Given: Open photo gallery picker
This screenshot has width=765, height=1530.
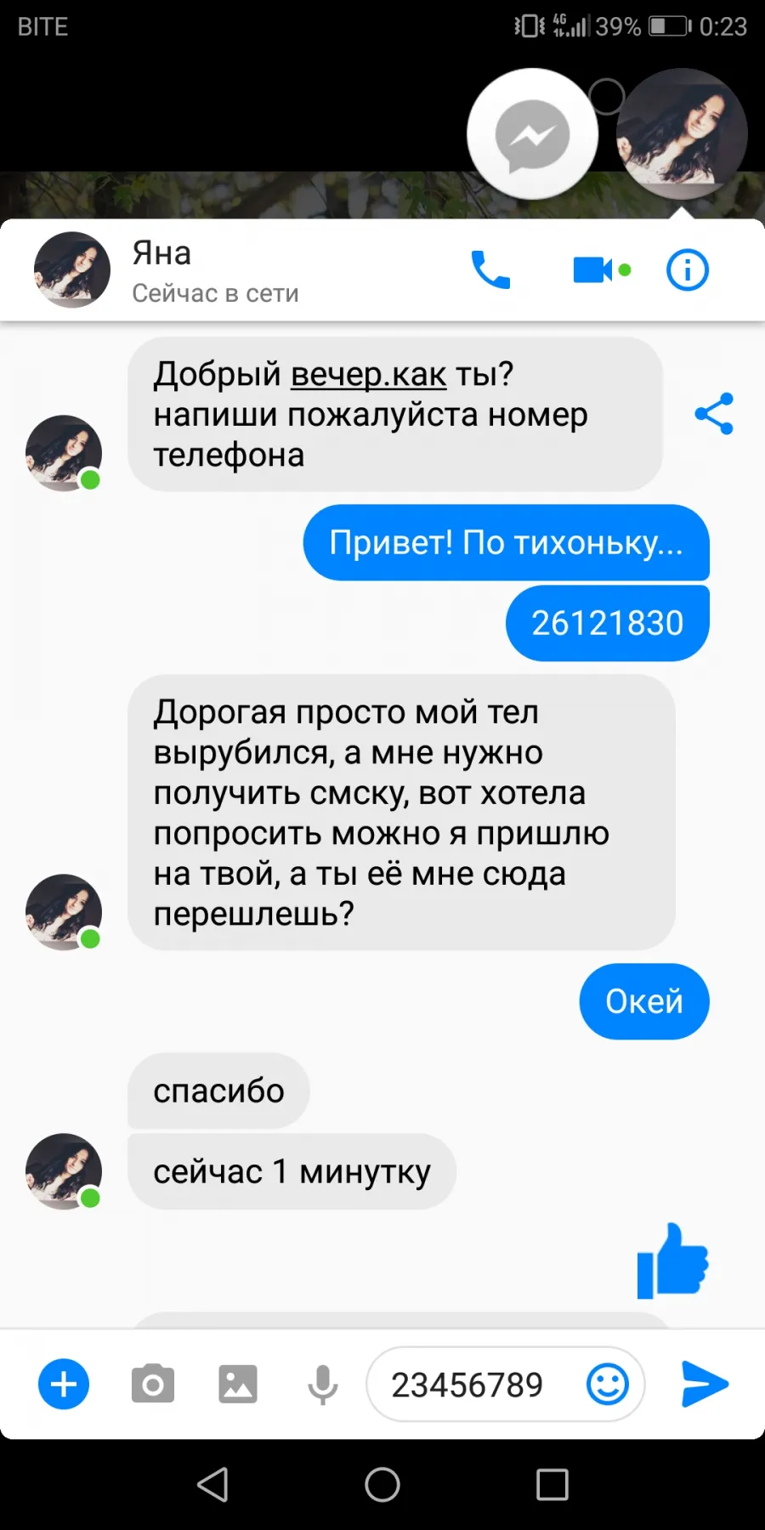Looking at the screenshot, I should point(238,1384).
